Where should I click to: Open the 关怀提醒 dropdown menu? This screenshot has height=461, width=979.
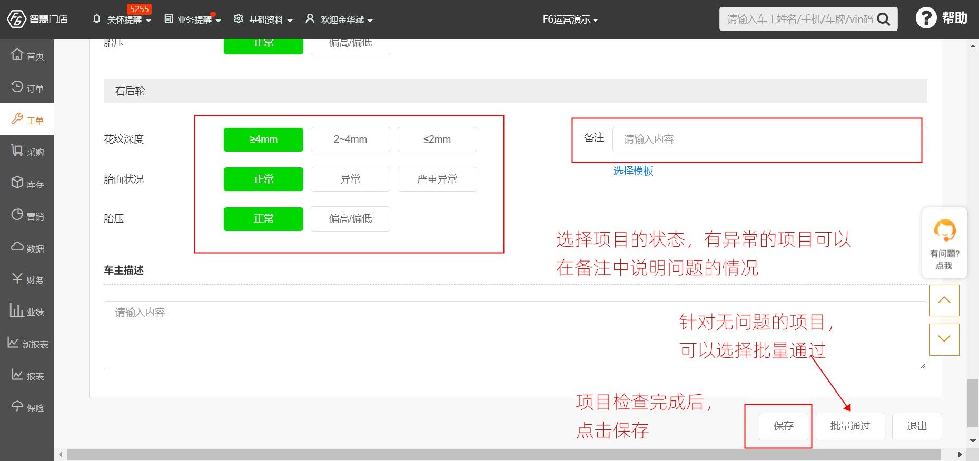click(122, 19)
